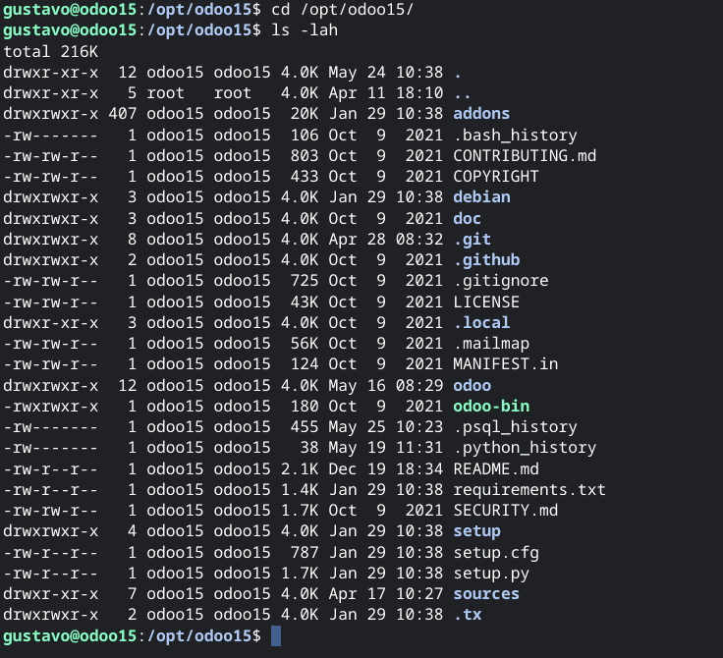Click the requirements.txt filename
The height and width of the screenshot is (658, 723).
(529, 489)
